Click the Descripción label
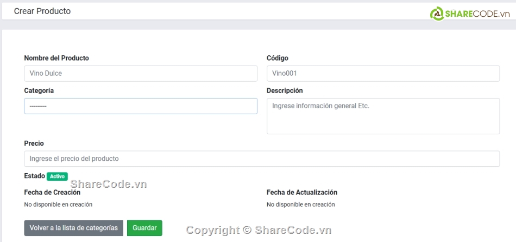The height and width of the screenshot is (242, 516). [285, 90]
